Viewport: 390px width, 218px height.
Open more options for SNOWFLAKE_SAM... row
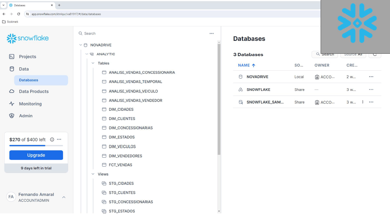coord(371,102)
